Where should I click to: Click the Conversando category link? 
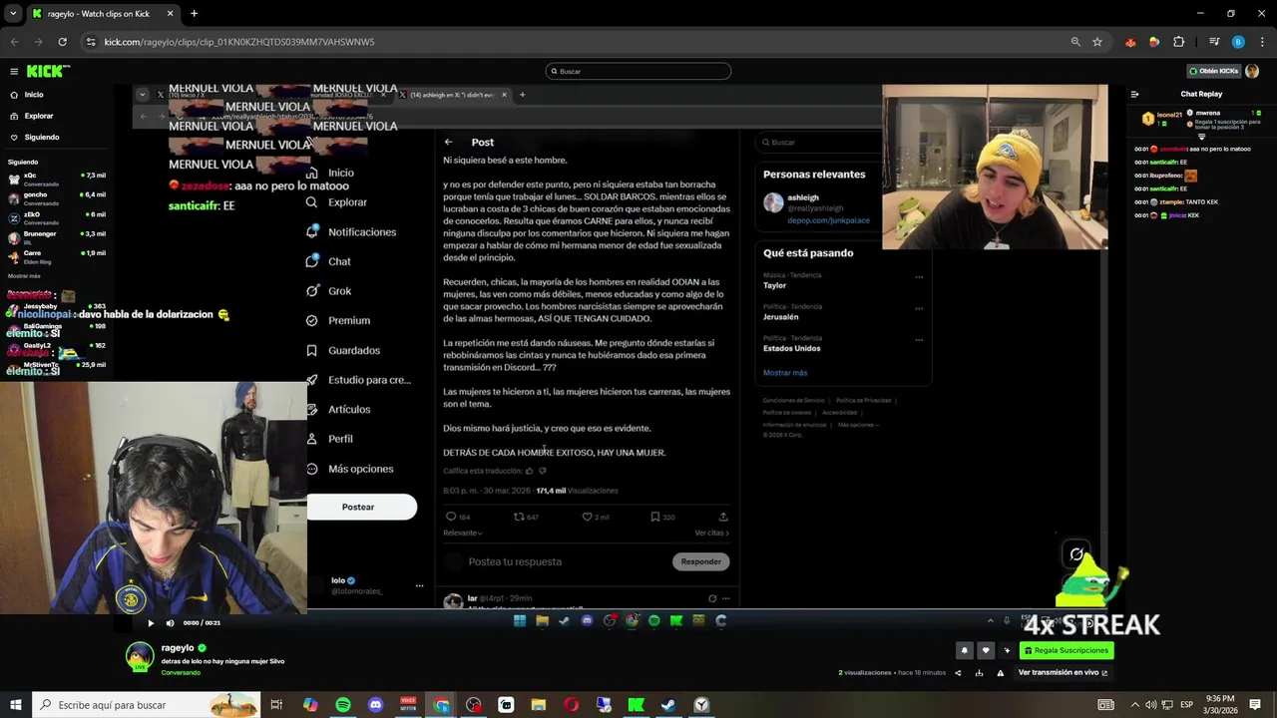[181, 672]
